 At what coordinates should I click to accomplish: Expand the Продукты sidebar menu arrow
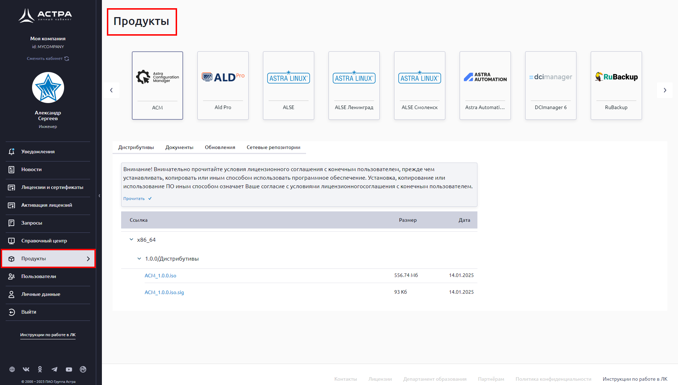(88, 259)
